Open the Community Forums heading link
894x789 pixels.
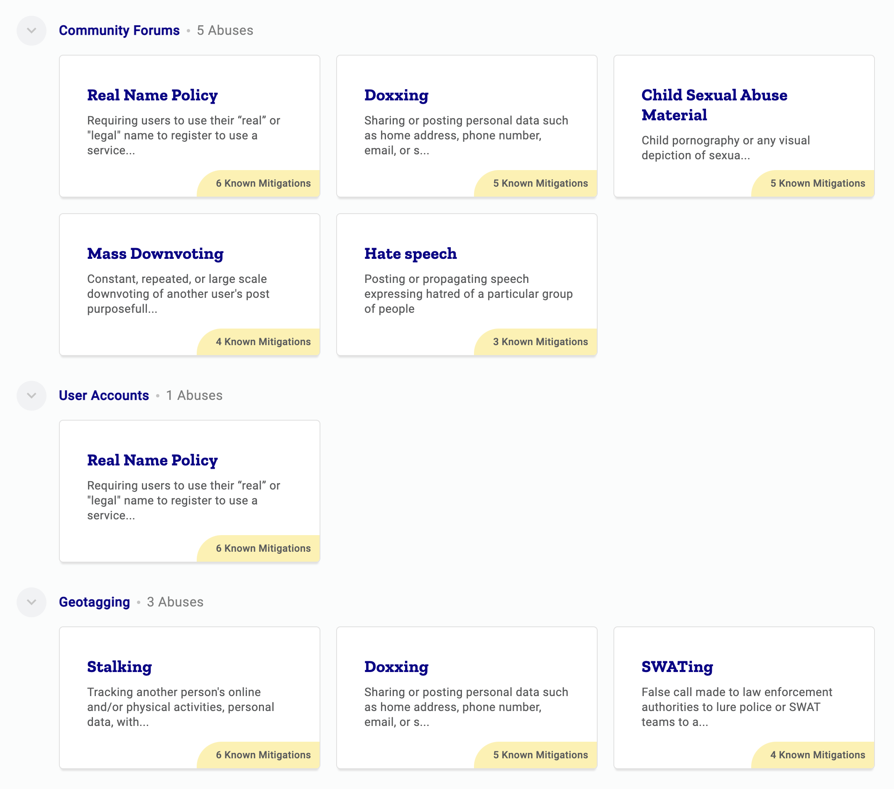(x=119, y=31)
